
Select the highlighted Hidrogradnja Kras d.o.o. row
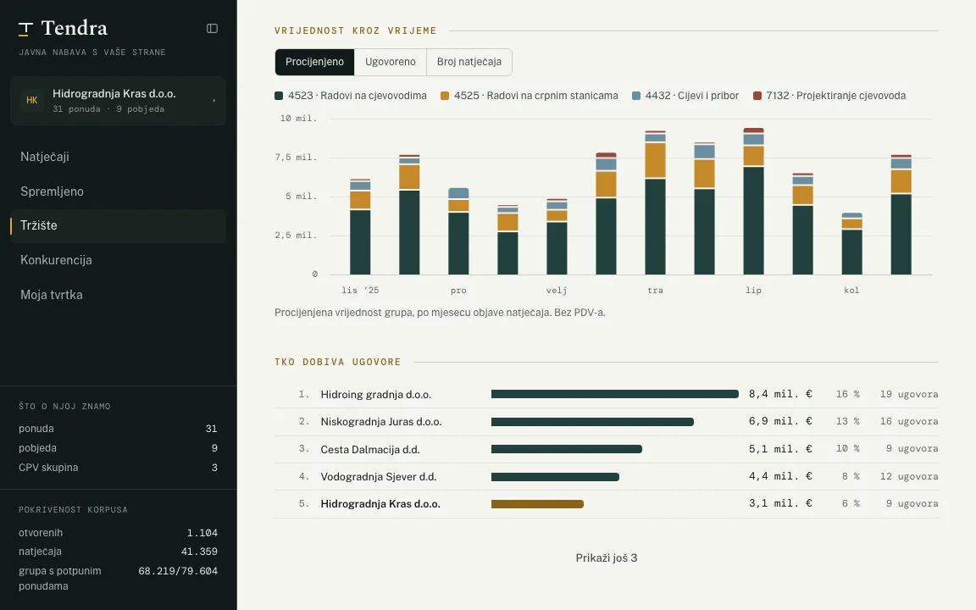pos(607,504)
